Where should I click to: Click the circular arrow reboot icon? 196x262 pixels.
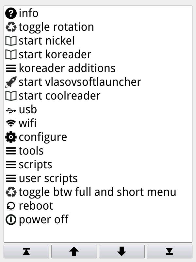point(11,206)
